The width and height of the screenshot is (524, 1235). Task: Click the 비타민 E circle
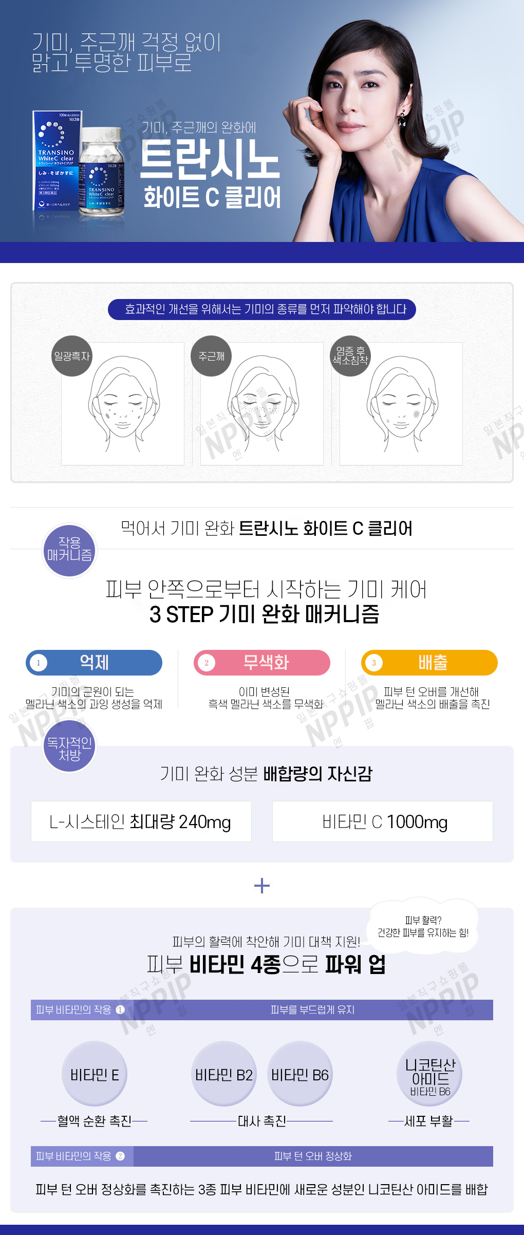click(95, 1074)
